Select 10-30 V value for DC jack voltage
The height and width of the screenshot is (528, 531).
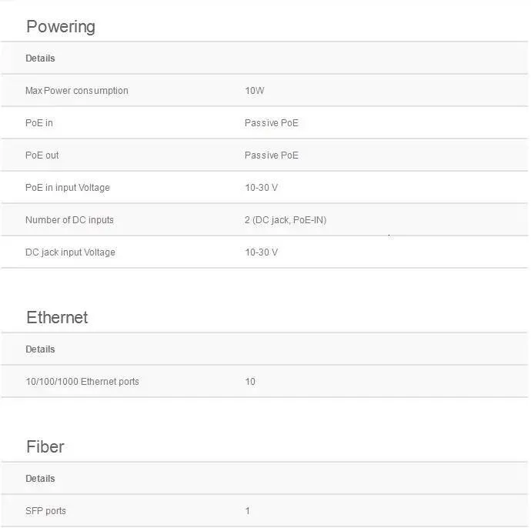point(261,252)
